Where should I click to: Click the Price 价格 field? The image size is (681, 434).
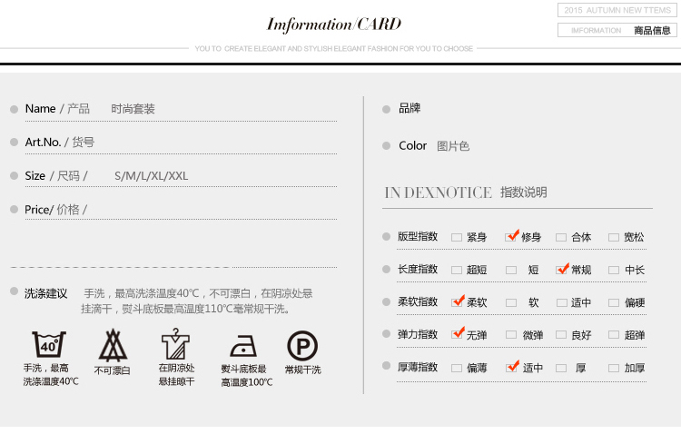point(55,210)
